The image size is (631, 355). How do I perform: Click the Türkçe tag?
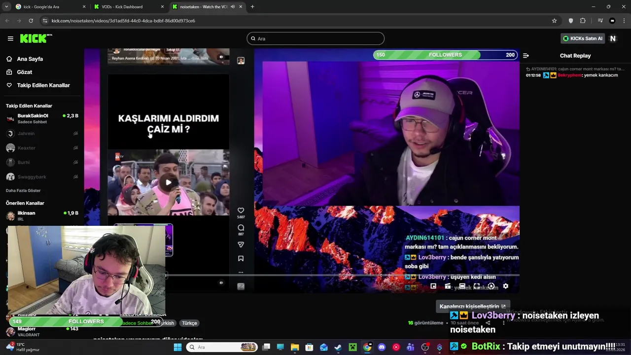(189, 323)
